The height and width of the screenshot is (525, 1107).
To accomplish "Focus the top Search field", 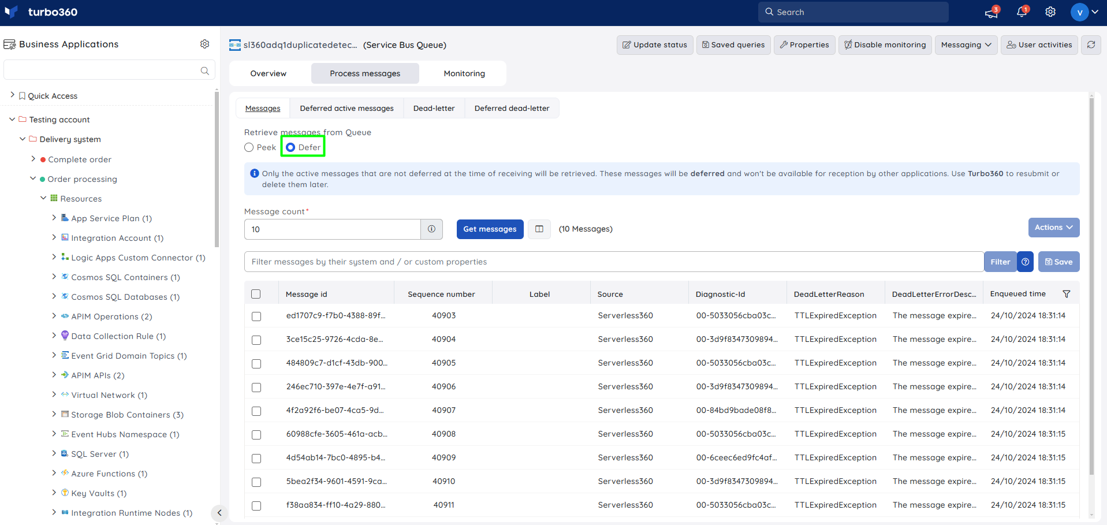I will 853,12.
